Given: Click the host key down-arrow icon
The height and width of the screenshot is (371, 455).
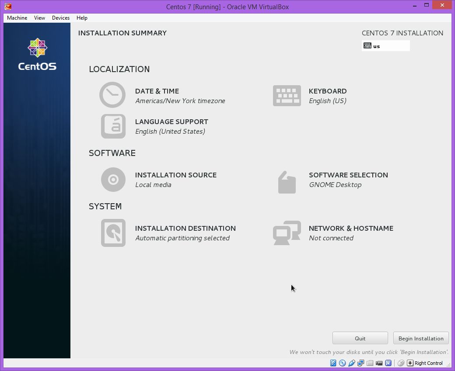Looking at the screenshot, I should click(x=410, y=363).
